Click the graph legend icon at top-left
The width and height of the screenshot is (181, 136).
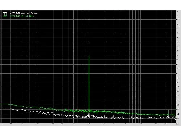tap(5, 15)
